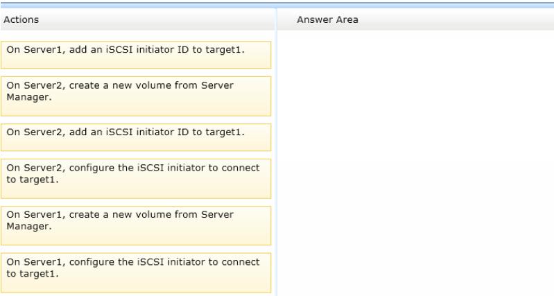The height and width of the screenshot is (296, 554).
Task: Click 'Server Manager' text in Server2 new volume action
Action: [x=120, y=91]
